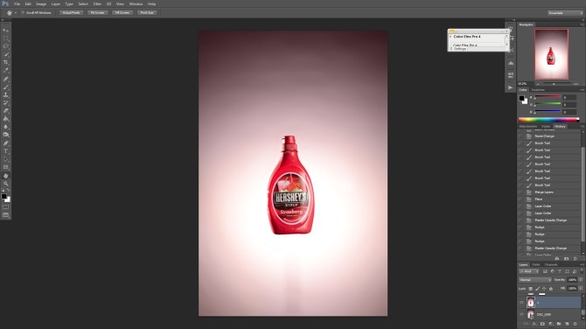Click the Fit Screen button
Image resolution: width=586 pixels, height=329 pixels.
[98, 13]
